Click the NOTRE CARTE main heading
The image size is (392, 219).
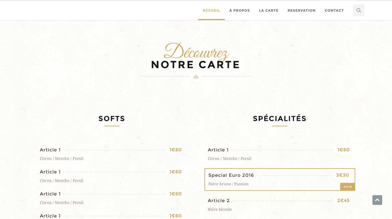coord(195,65)
